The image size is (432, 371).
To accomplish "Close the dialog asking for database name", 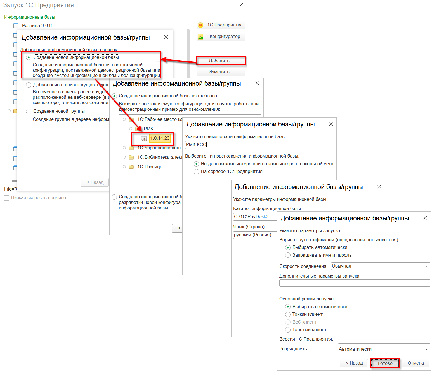I will click(331, 124).
